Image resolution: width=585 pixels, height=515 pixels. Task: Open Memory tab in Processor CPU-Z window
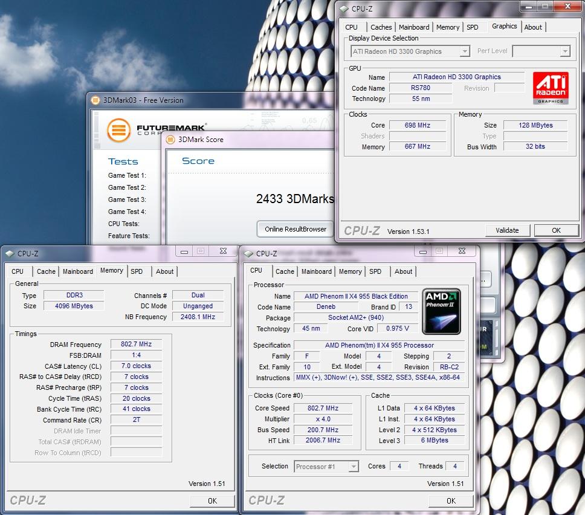pyautogui.click(x=350, y=271)
